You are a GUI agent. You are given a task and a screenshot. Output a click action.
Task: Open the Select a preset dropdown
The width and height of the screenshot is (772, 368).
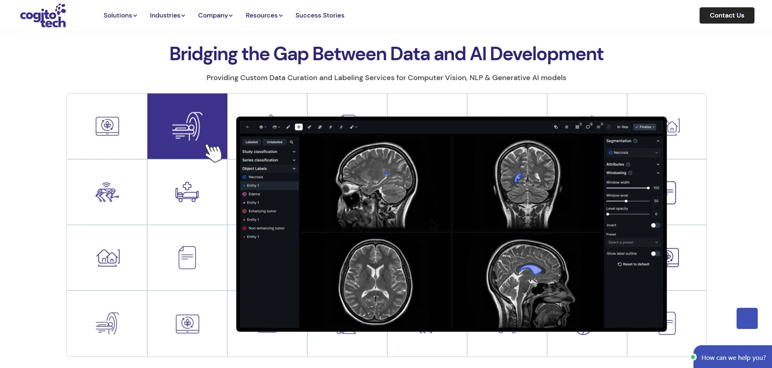tap(633, 242)
